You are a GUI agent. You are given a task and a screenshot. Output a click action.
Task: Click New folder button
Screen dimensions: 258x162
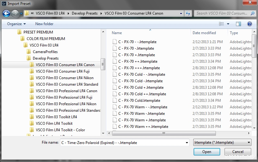44,24
